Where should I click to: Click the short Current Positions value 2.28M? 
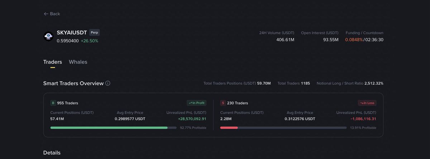pos(226,119)
